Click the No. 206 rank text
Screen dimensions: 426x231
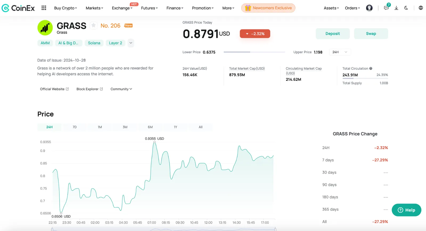tap(110, 26)
